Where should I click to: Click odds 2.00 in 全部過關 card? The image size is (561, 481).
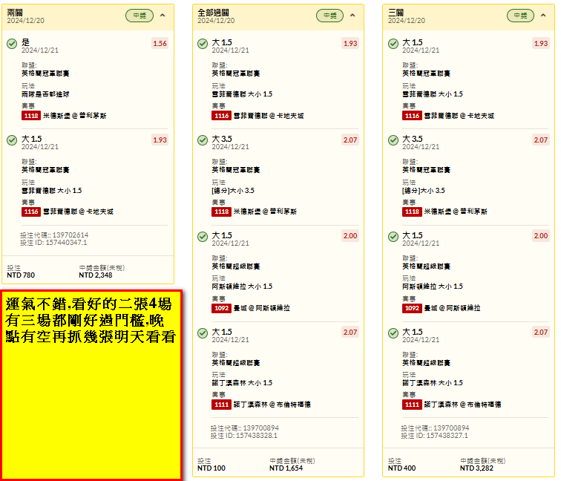pyautogui.click(x=350, y=236)
